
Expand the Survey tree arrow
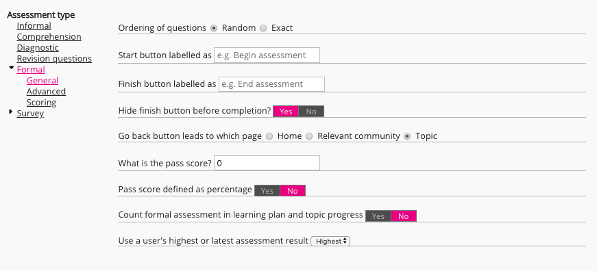(x=11, y=112)
